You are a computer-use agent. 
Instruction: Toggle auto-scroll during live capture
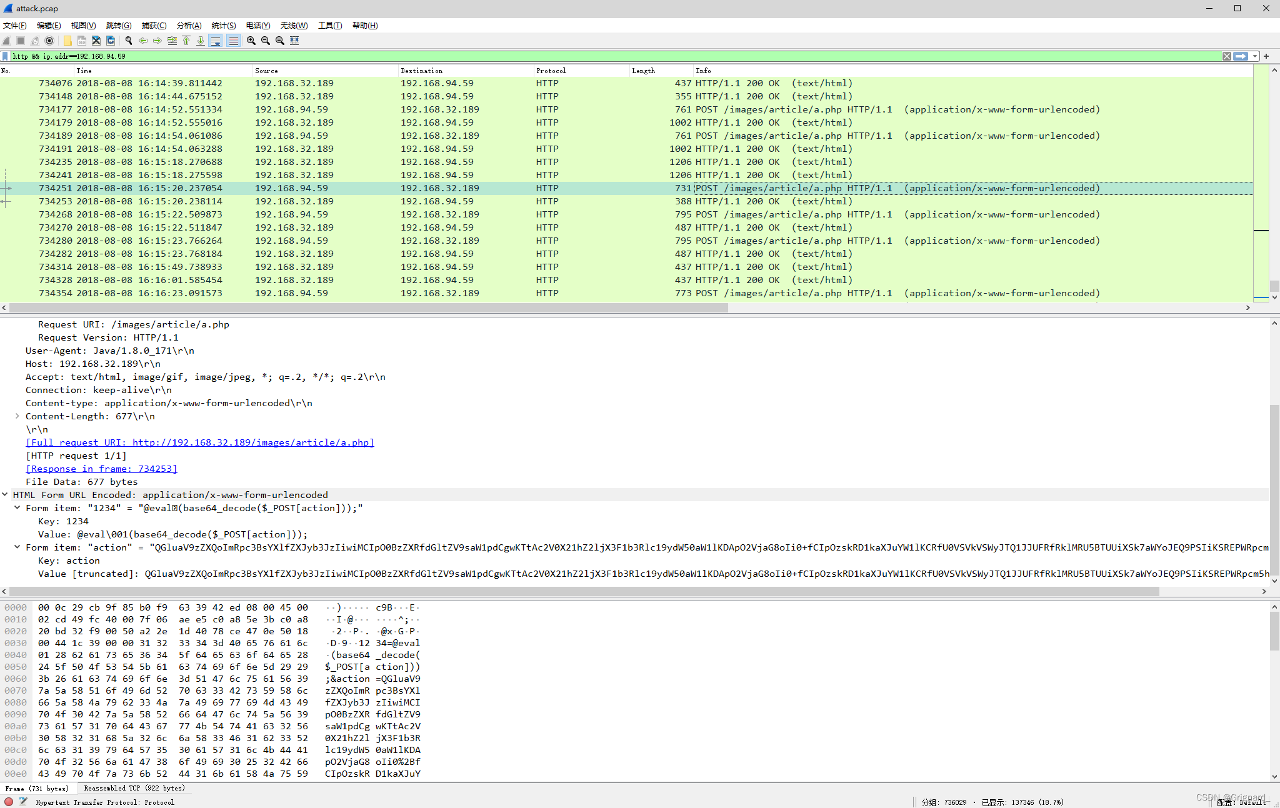tap(216, 41)
